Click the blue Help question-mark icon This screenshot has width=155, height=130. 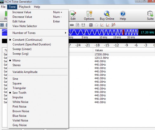click(x=123, y=15)
